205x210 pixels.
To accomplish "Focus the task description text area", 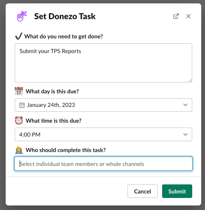I will point(103,63).
